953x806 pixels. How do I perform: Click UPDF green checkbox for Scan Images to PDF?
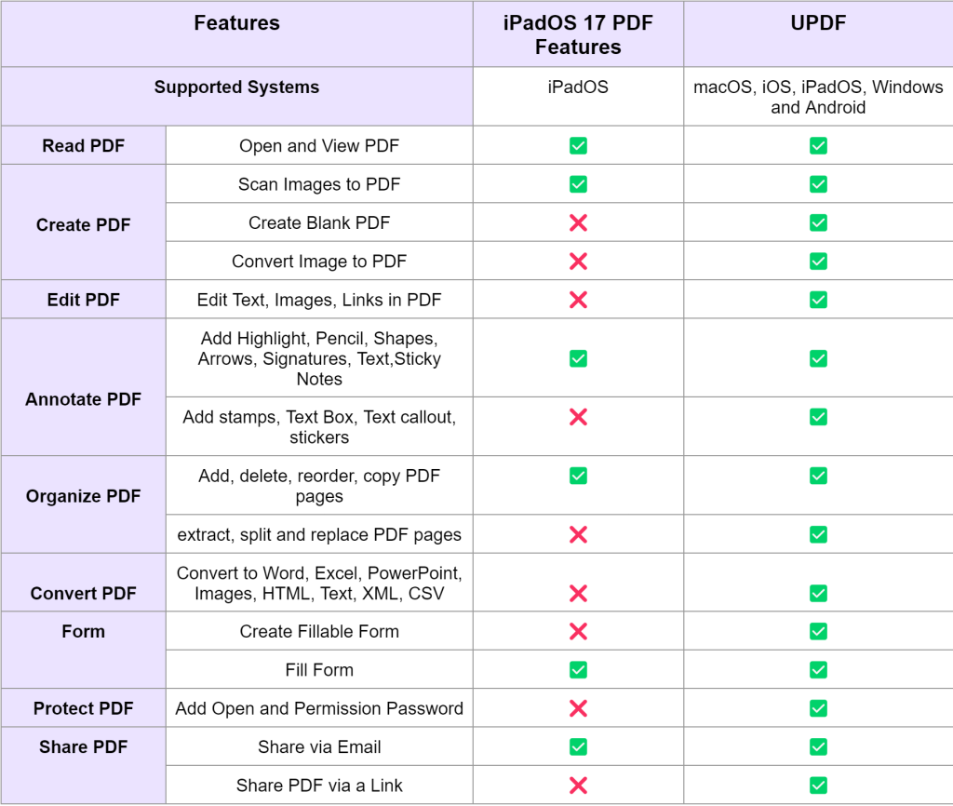pyautogui.click(x=818, y=184)
